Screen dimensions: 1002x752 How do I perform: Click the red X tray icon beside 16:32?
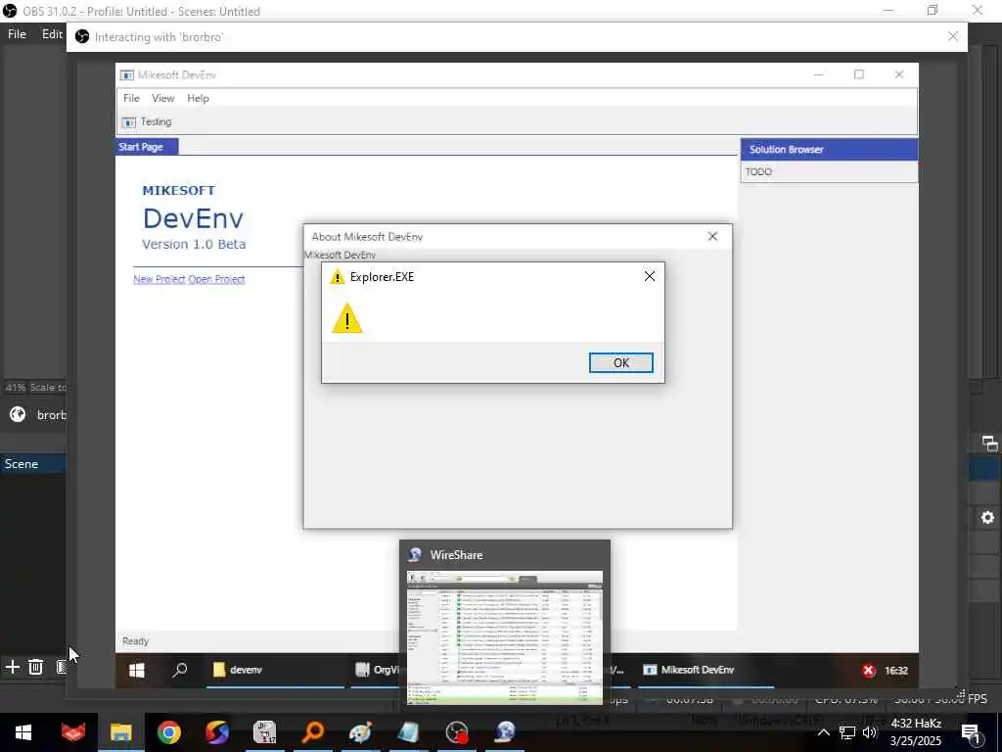pos(869,670)
